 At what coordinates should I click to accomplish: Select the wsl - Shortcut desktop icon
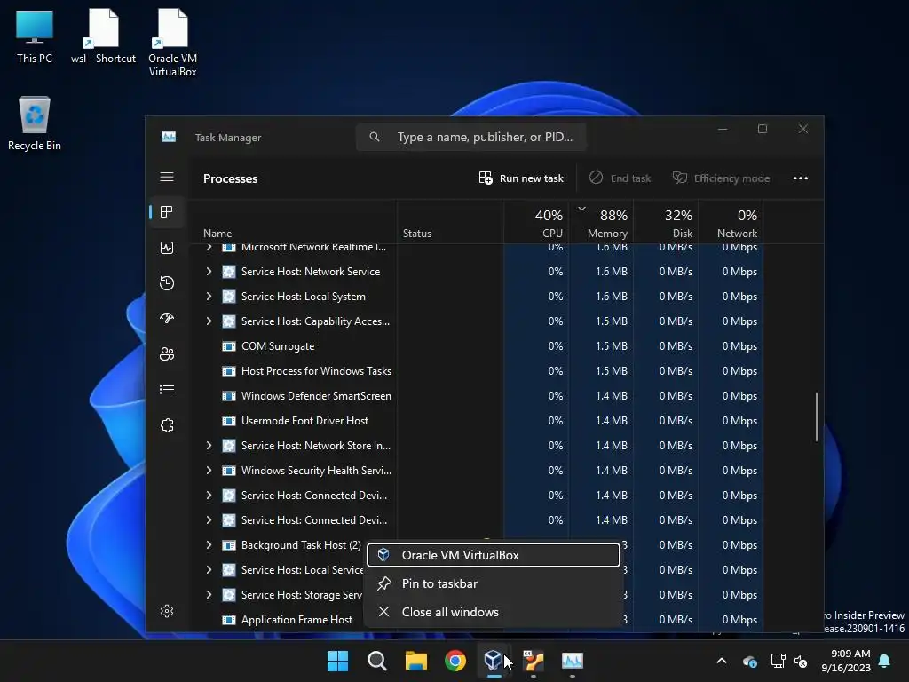tap(103, 36)
